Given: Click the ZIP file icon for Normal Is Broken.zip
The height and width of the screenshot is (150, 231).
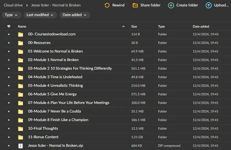Looking at the screenshot, I should [x=21, y=146].
